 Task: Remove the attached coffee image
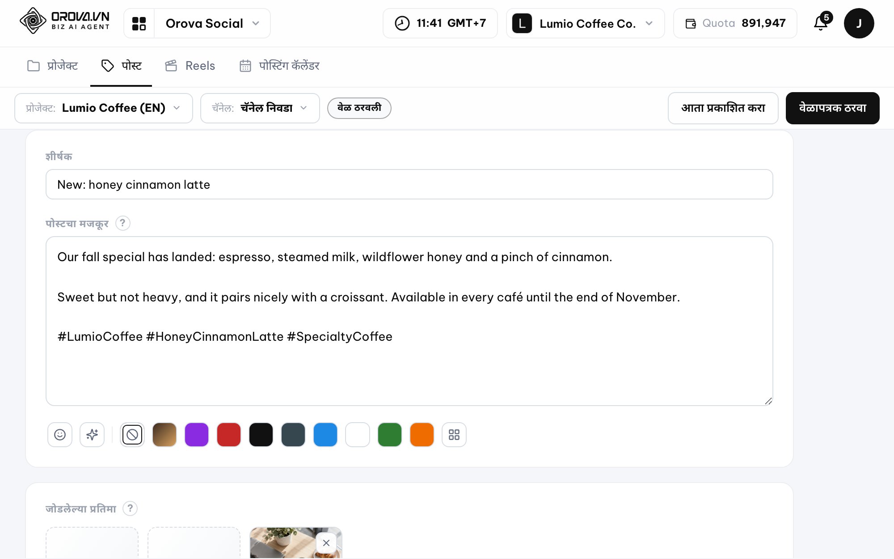[x=326, y=542]
